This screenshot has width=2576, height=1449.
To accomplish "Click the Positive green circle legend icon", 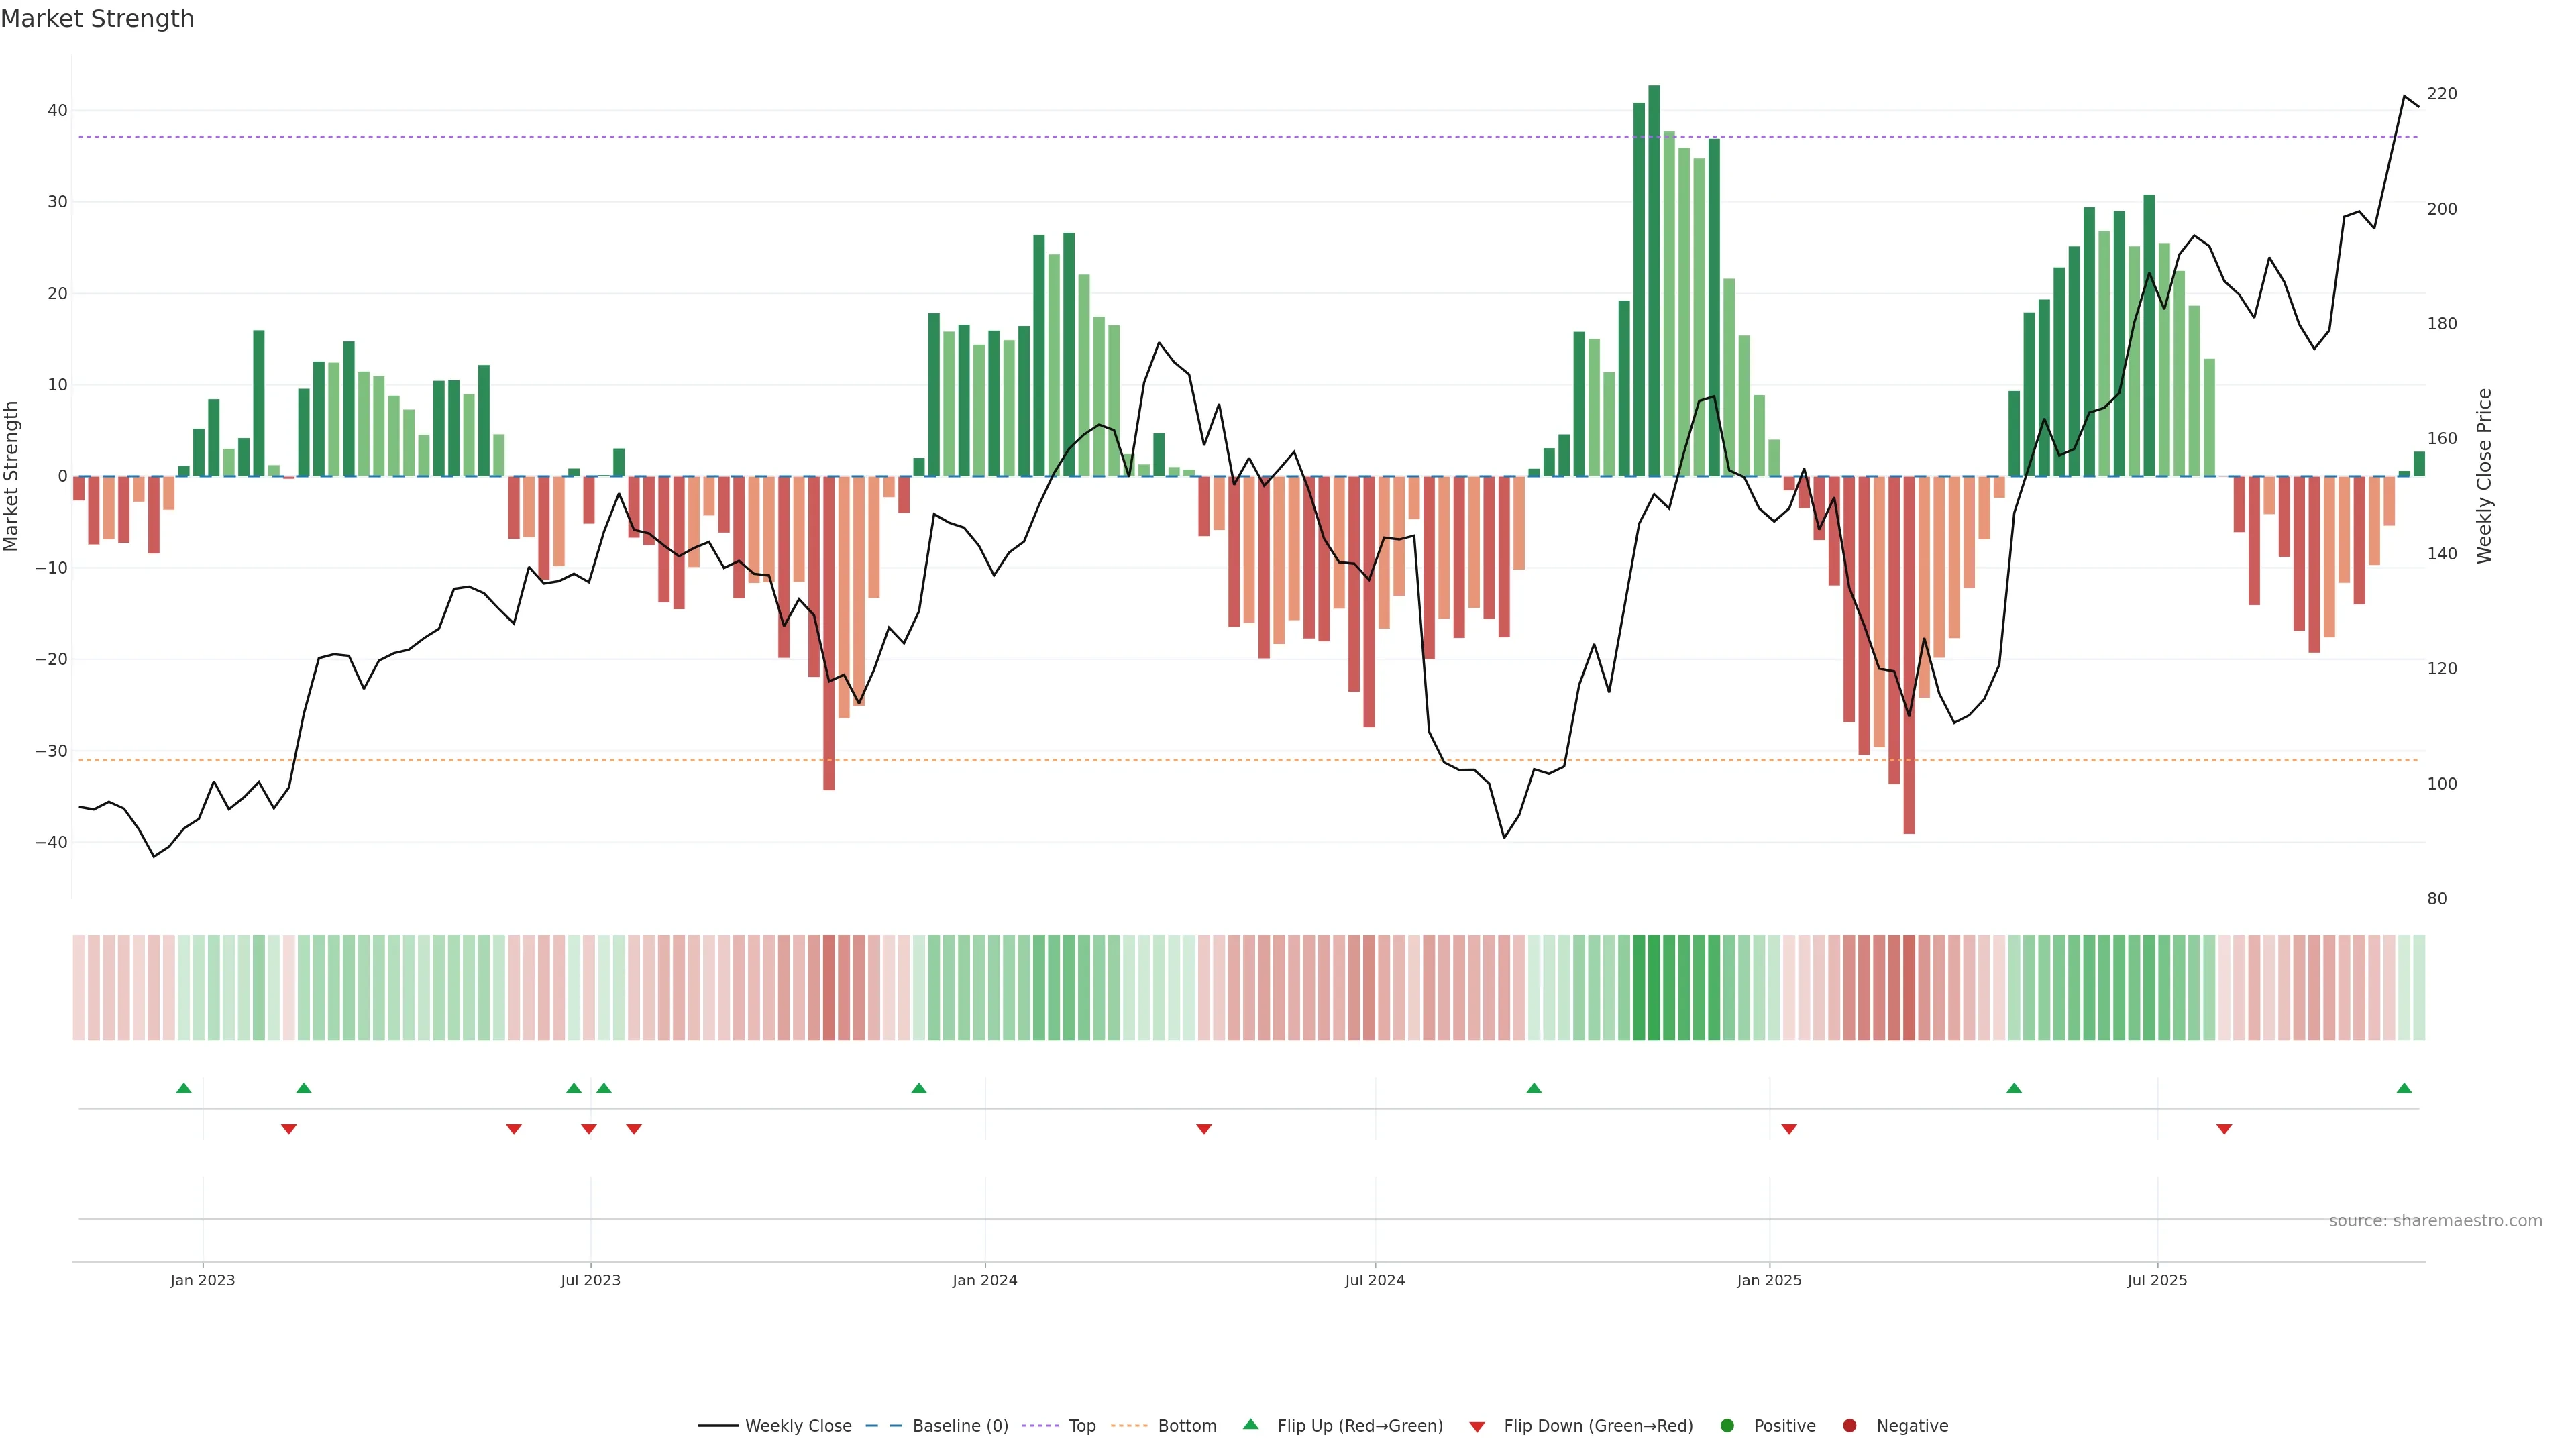I will (1727, 1426).
